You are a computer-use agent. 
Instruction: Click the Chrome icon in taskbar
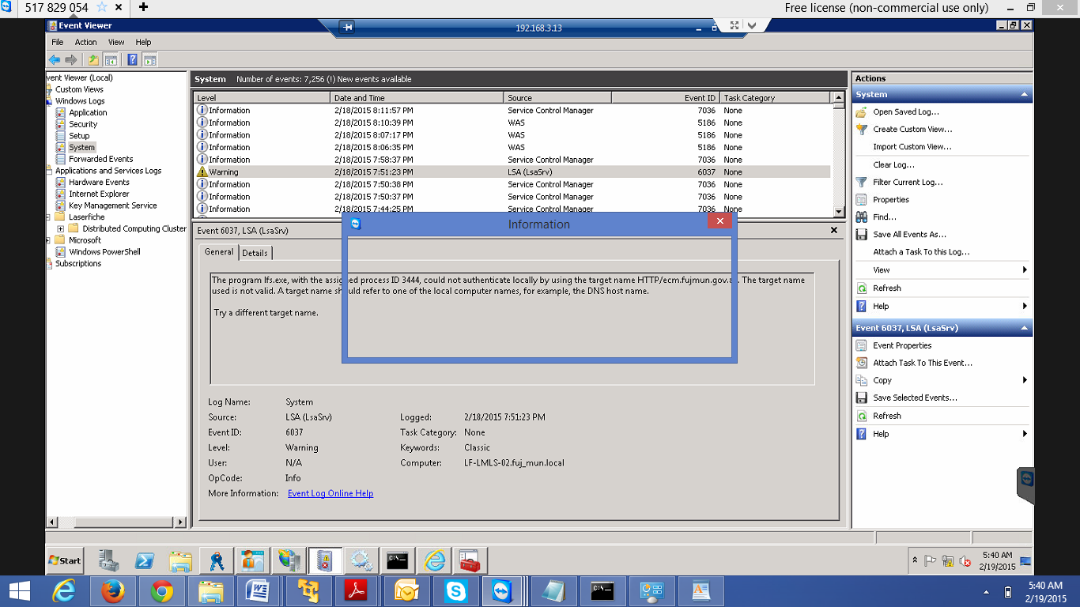[x=162, y=591]
